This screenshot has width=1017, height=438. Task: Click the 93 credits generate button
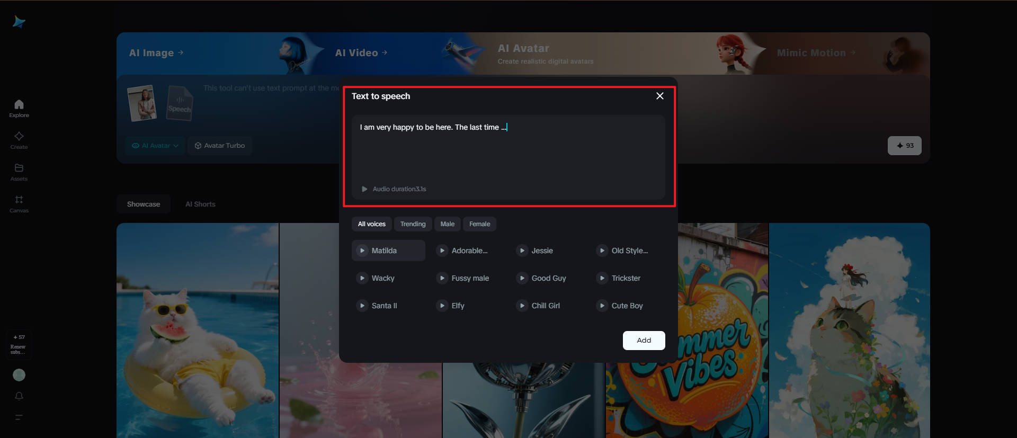point(905,146)
